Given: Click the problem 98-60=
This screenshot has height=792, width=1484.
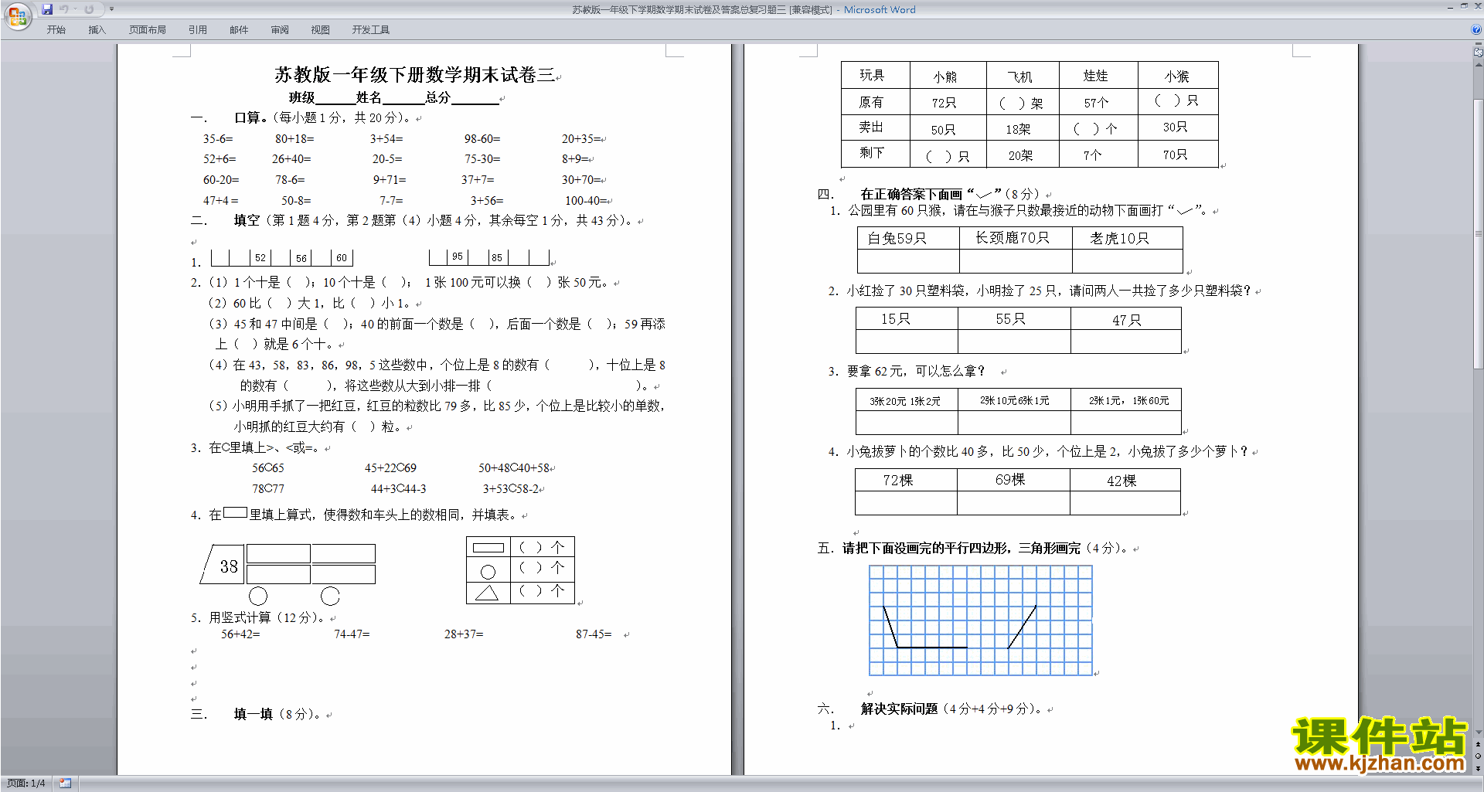Looking at the screenshot, I should click(x=482, y=139).
